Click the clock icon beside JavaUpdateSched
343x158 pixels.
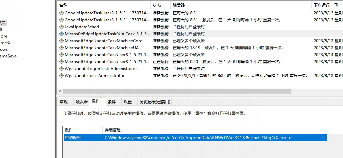click(x=61, y=27)
